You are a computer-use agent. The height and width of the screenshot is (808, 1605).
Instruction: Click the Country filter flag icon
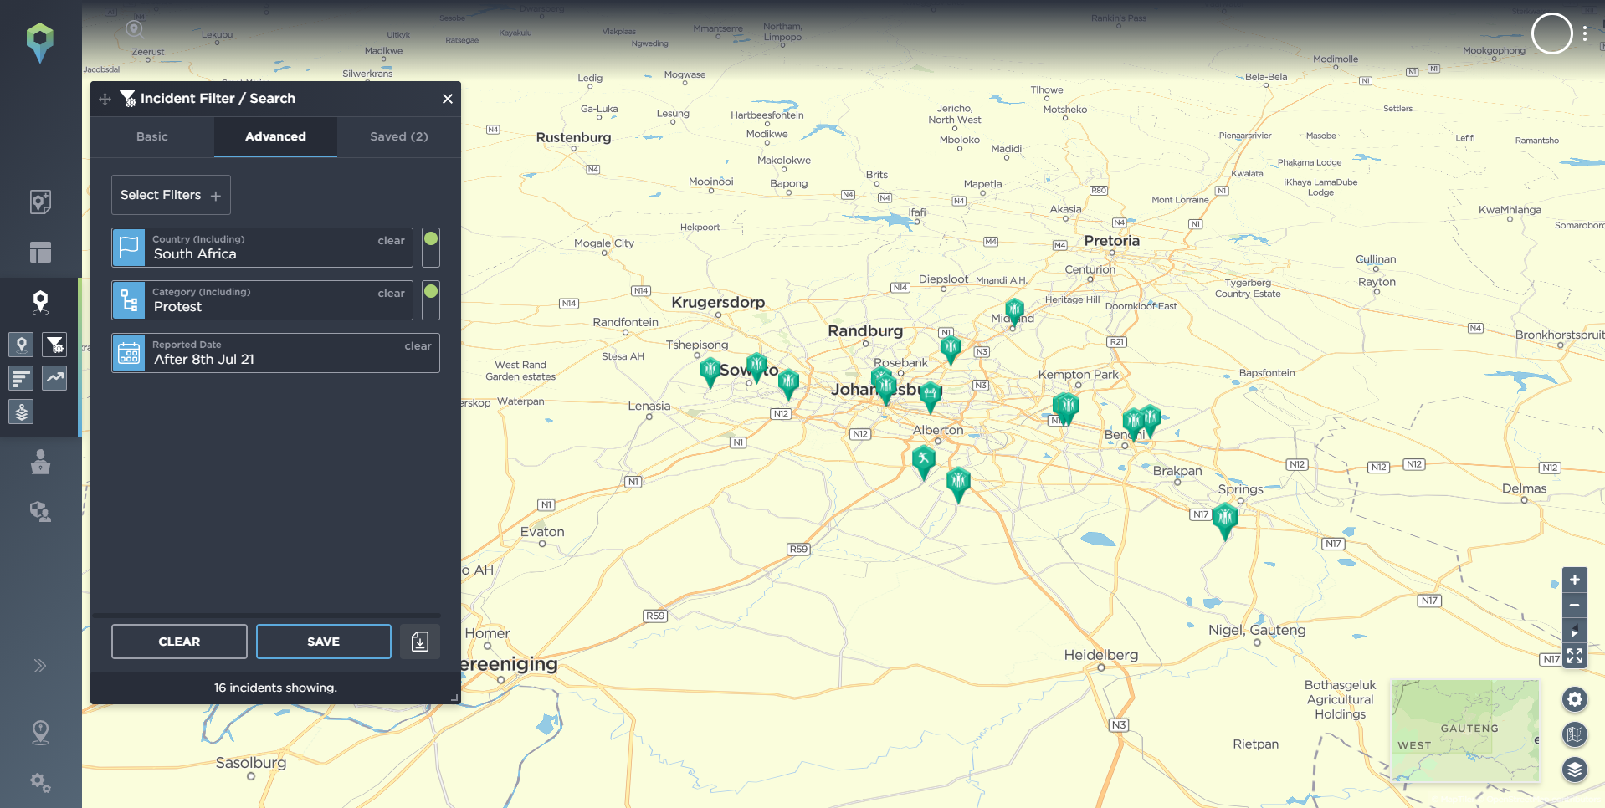click(129, 248)
